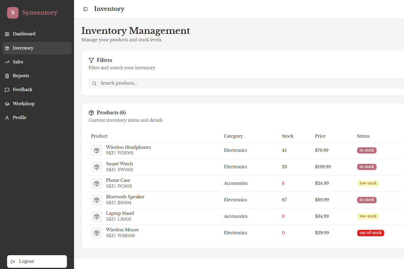Screen dimensions: 404x269
Task: Click the search magnifier icon
Action: coord(94,83)
